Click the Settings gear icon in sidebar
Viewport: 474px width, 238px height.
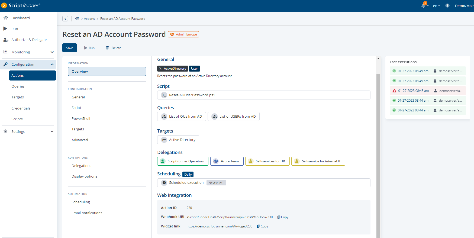tap(5, 131)
